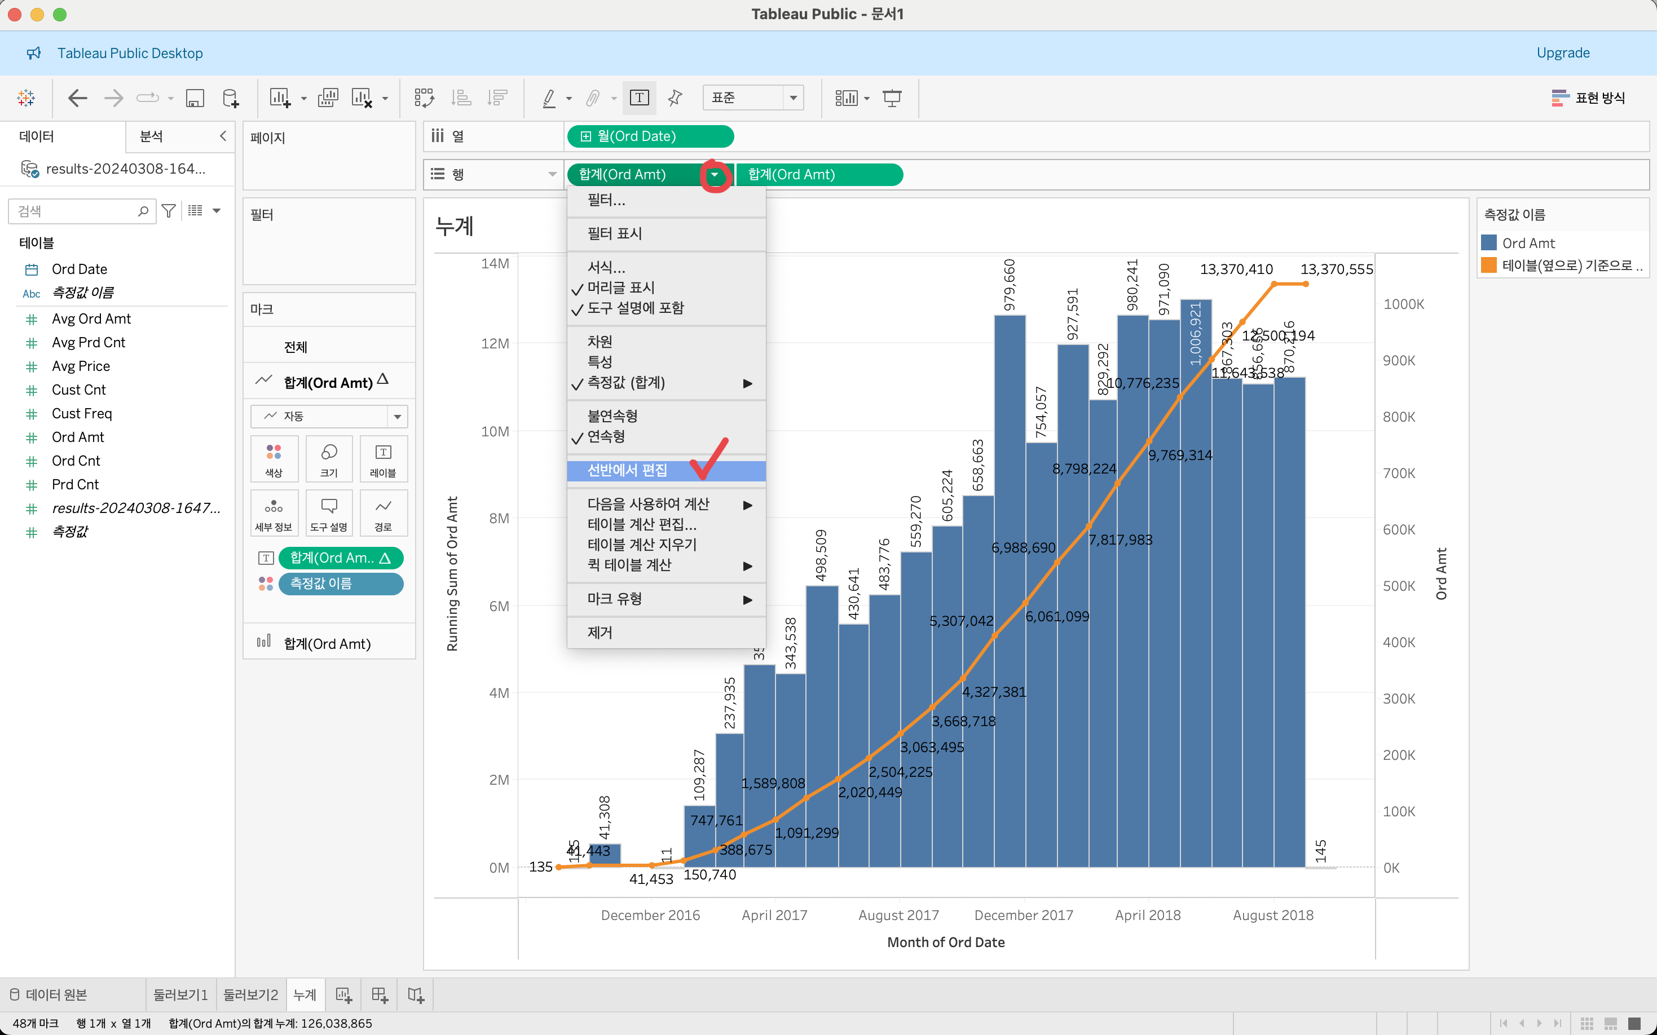Click the blue Ord Amt legend swatch

[x=1488, y=243]
